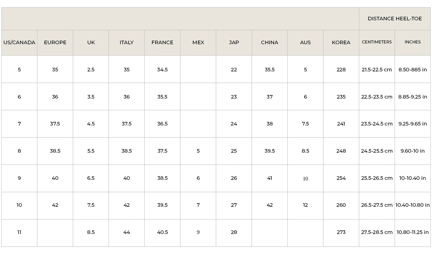Select the CENTIMETERS sub-header
The height and width of the screenshot is (254, 432).
pos(377,42)
